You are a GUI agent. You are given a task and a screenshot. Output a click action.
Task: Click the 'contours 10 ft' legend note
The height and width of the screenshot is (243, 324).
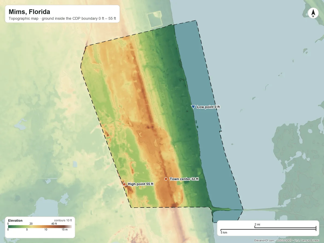tap(63, 221)
